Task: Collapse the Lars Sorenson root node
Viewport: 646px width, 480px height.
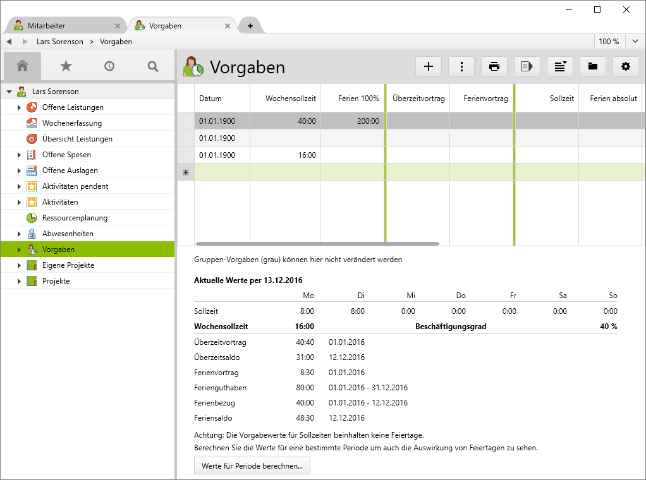Action: coord(9,92)
